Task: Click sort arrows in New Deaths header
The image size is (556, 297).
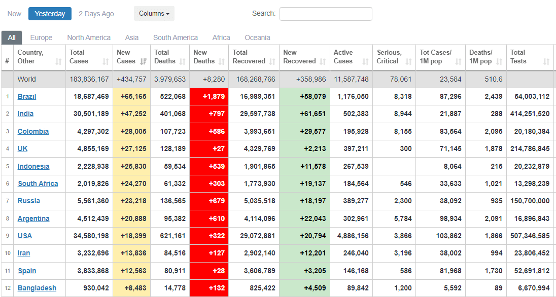Action: click(x=221, y=61)
